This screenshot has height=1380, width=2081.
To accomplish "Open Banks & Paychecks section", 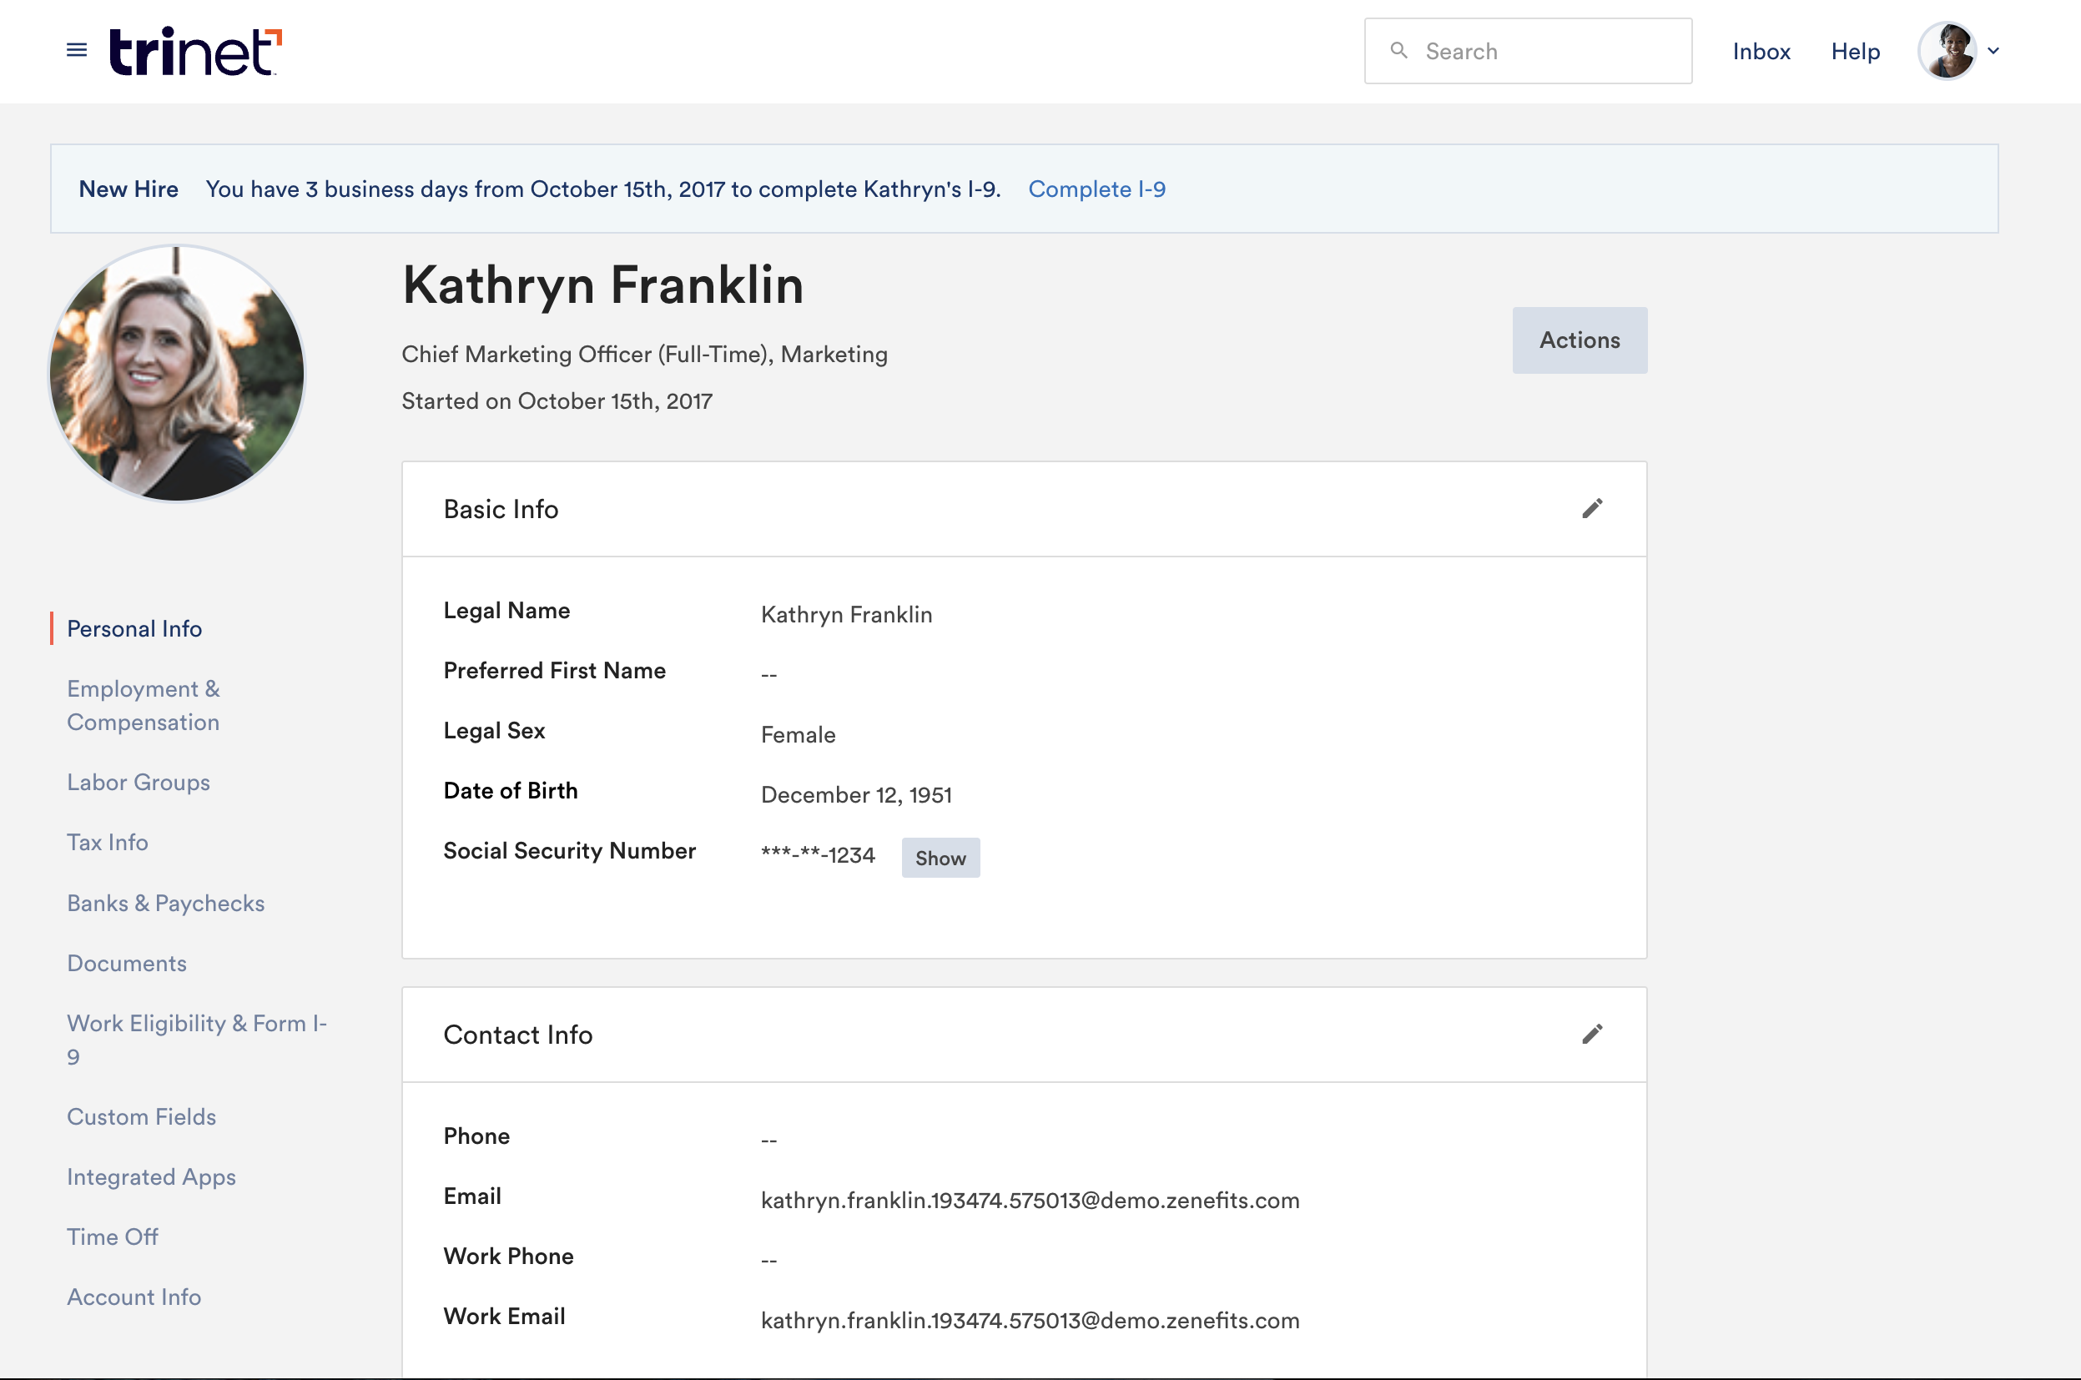I will point(165,903).
